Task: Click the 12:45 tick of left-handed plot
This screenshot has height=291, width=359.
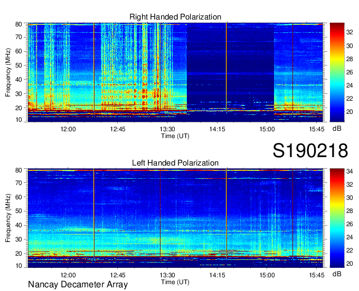Action: [x=118, y=275]
